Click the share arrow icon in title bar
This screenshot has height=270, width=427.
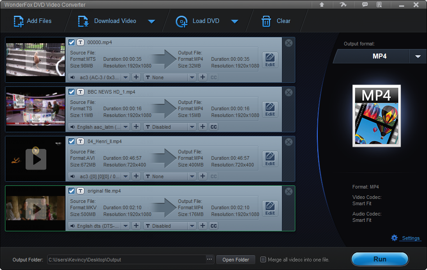[x=343, y=4]
